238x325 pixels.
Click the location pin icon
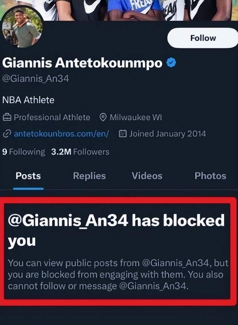click(103, 118)
